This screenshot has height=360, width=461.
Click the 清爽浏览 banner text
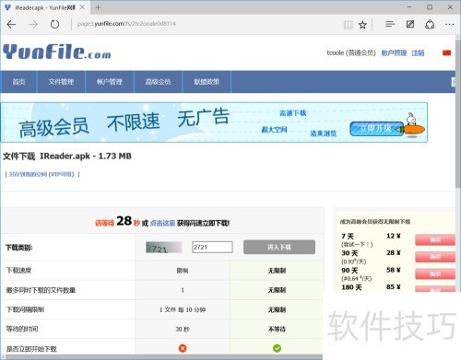pos(324,134)
